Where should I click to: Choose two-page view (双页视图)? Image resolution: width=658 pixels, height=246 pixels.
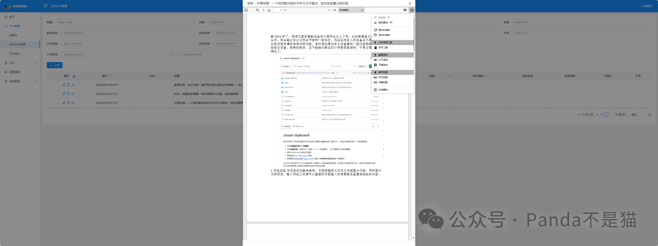tap(392, 77)
